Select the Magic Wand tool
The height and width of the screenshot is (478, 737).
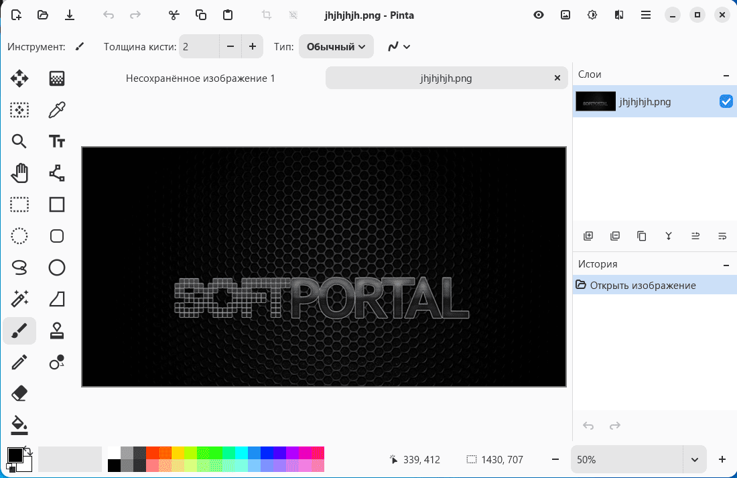click(x=19, y=299)
